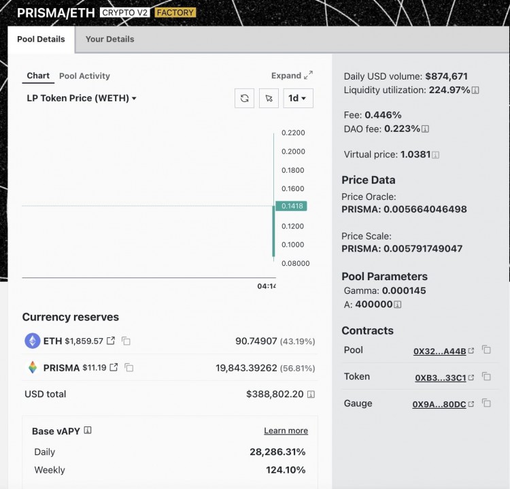Copy PRISMA token address icon
The width and height of the screenshot is (510, 489).
point(129,367)
